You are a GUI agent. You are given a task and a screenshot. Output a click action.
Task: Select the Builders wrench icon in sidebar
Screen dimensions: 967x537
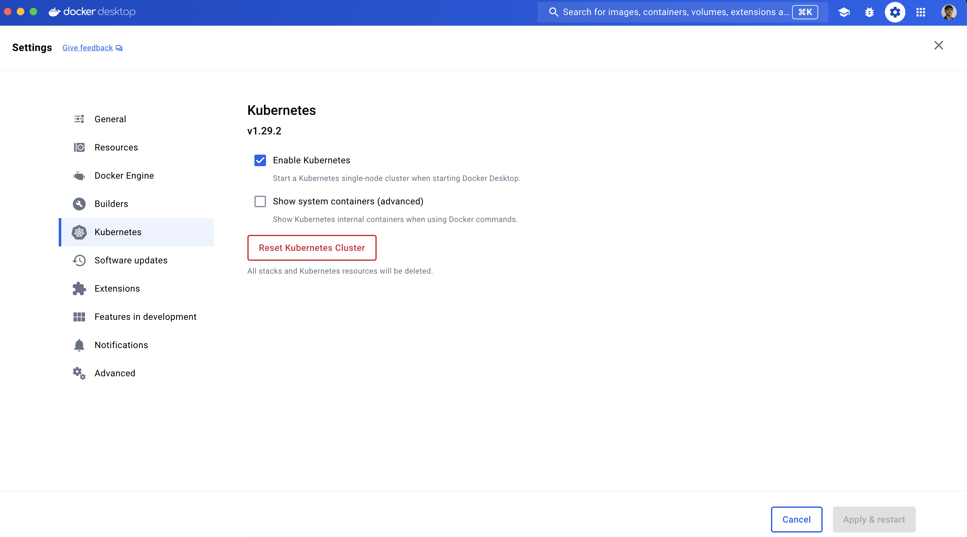coord(79,204)
